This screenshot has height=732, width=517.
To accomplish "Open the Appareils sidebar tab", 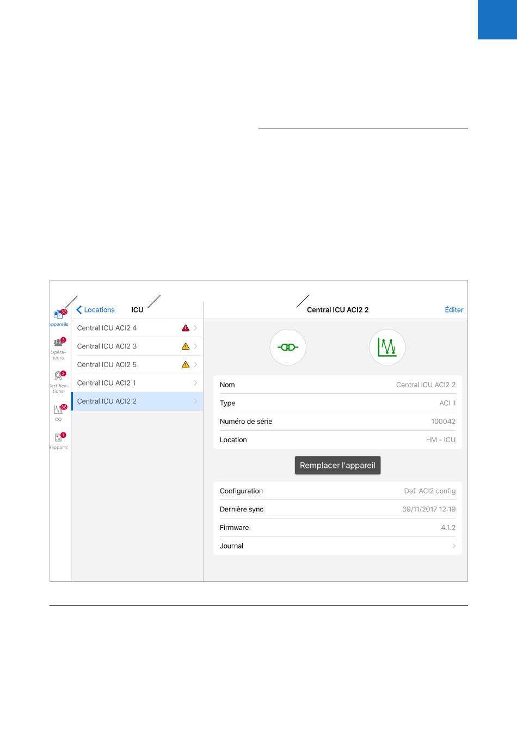I will pyautogui.click(x=59, y=318).
